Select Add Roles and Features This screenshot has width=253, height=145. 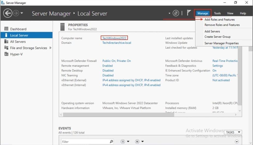click(x=219, y=19)
